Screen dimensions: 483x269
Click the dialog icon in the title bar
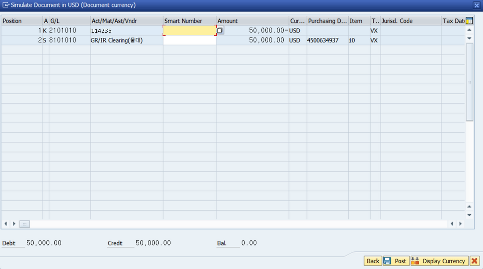5,5
